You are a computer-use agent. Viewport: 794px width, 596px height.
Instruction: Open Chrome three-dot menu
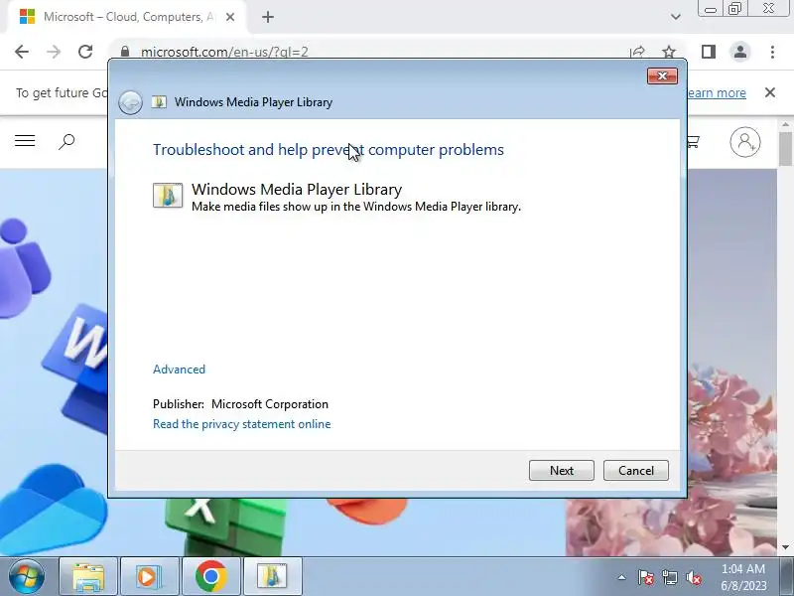772,52
